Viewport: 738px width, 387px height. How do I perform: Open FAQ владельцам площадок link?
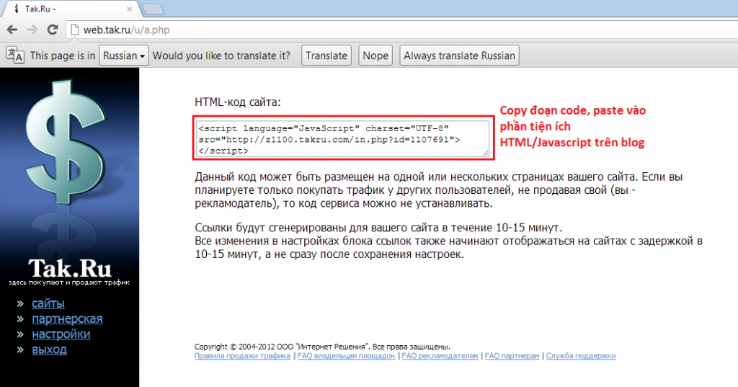346,356
